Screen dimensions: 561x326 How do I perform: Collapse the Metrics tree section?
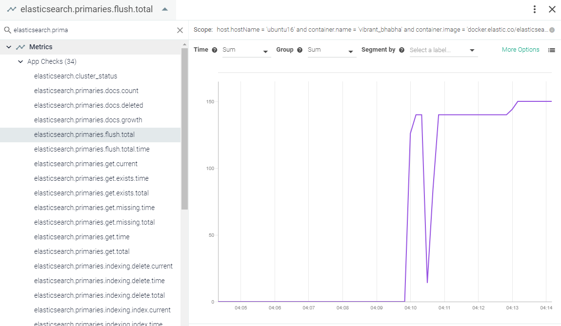pos(9,47)
